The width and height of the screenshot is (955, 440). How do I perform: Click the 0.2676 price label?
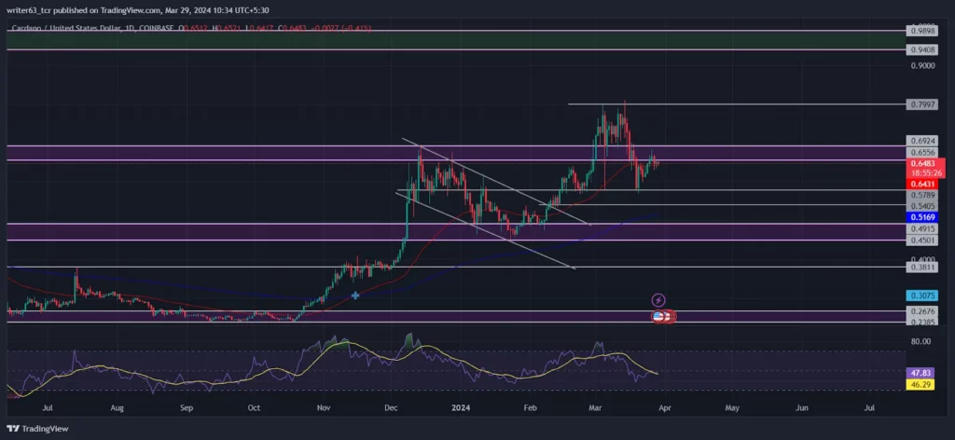(920, 311)
